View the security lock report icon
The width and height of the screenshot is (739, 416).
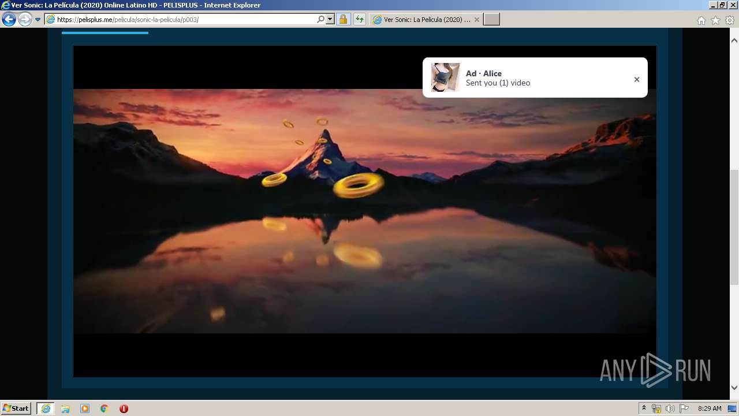(x=343, y=20)
